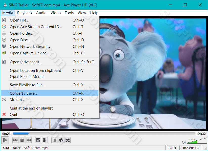Toggle Quit at the end of playlist
This screenshot has height=151, width=208.
pyautogui.click(x=50, y=108)
